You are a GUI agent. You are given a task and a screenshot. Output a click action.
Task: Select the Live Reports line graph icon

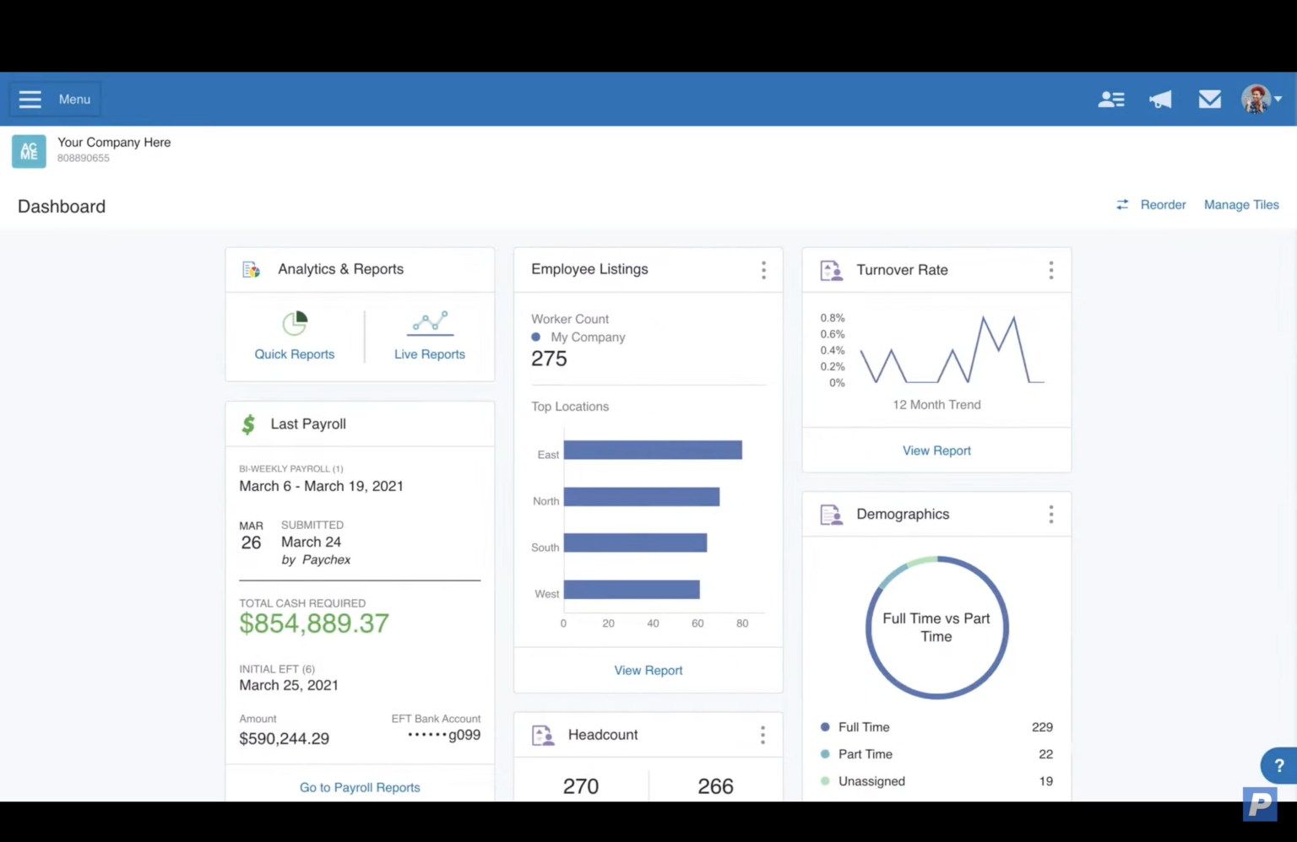point(430,323)
